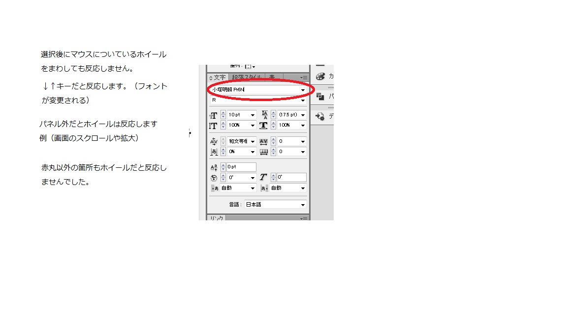567x318 pixels.
Task: Click the kerning icon
Action: pyautogui.click(x=214, y=141)
